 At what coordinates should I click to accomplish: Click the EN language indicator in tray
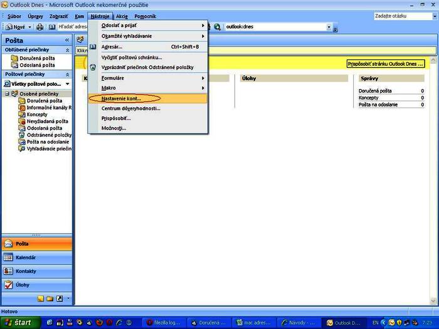point(376,323)
